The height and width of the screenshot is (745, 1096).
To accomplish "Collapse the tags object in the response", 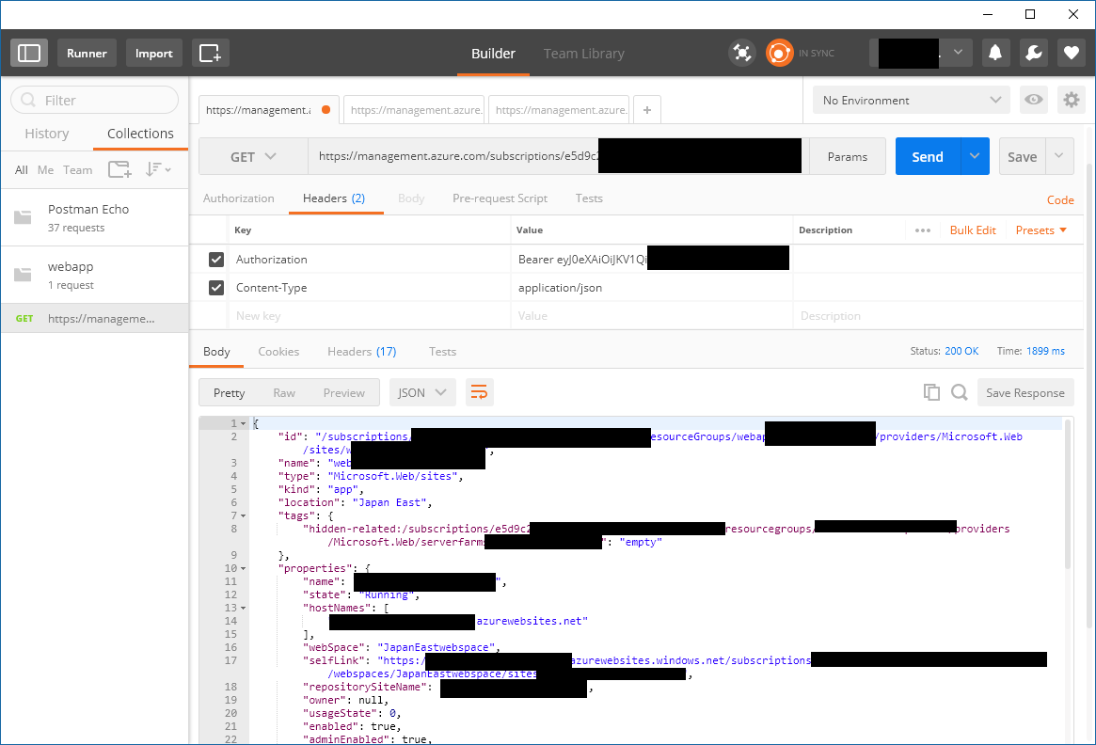I will pos(242,515).
